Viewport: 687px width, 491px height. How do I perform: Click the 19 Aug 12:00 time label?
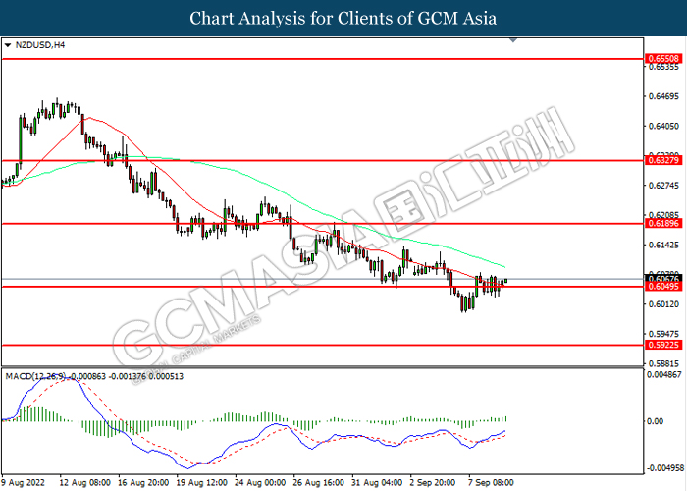(201, 483)
